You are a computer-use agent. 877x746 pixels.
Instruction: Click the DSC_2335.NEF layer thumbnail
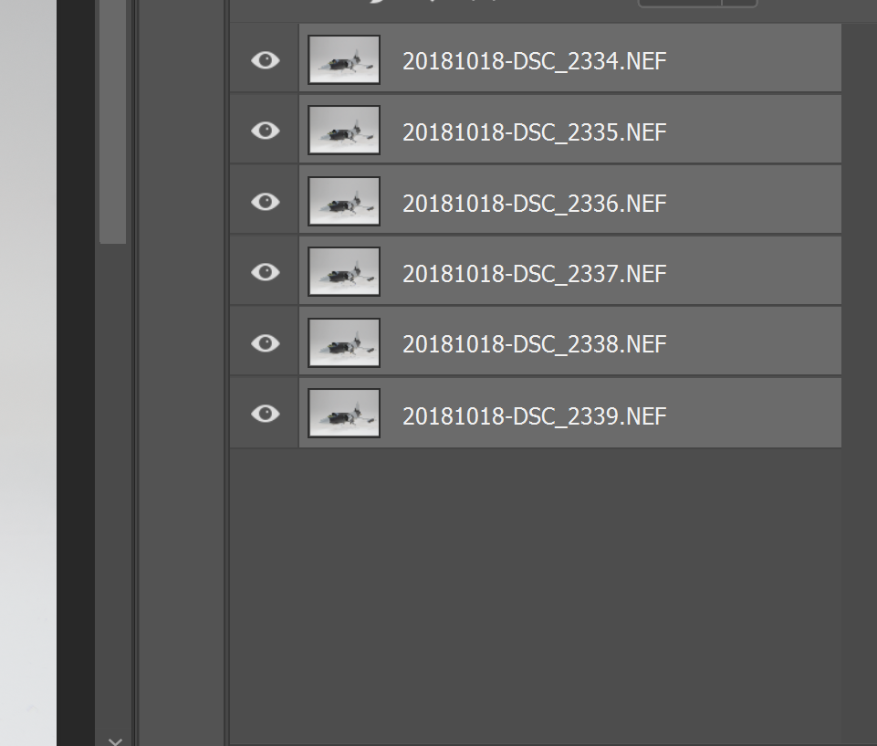344,131
